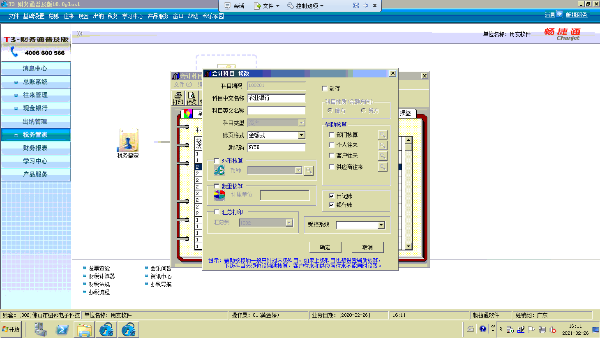Open the 受控系统 dropdown
Image resolution: width=600 pixels, height=338 pixels.
click(381, 225)
